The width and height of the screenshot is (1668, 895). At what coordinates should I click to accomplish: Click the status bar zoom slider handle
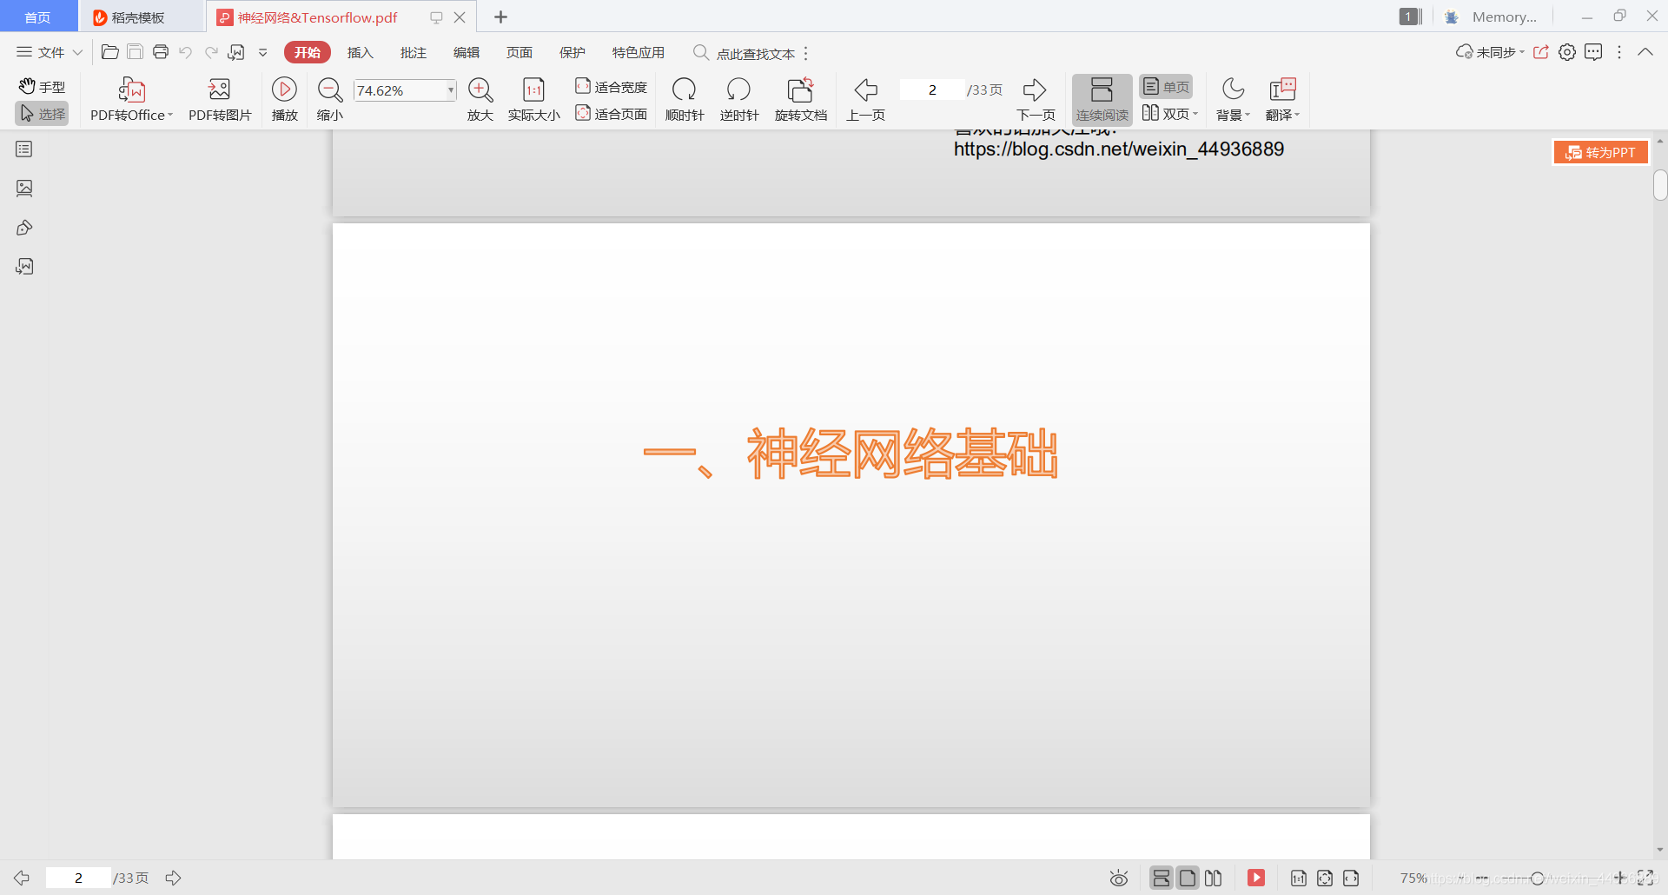(x=1538, y=878)
